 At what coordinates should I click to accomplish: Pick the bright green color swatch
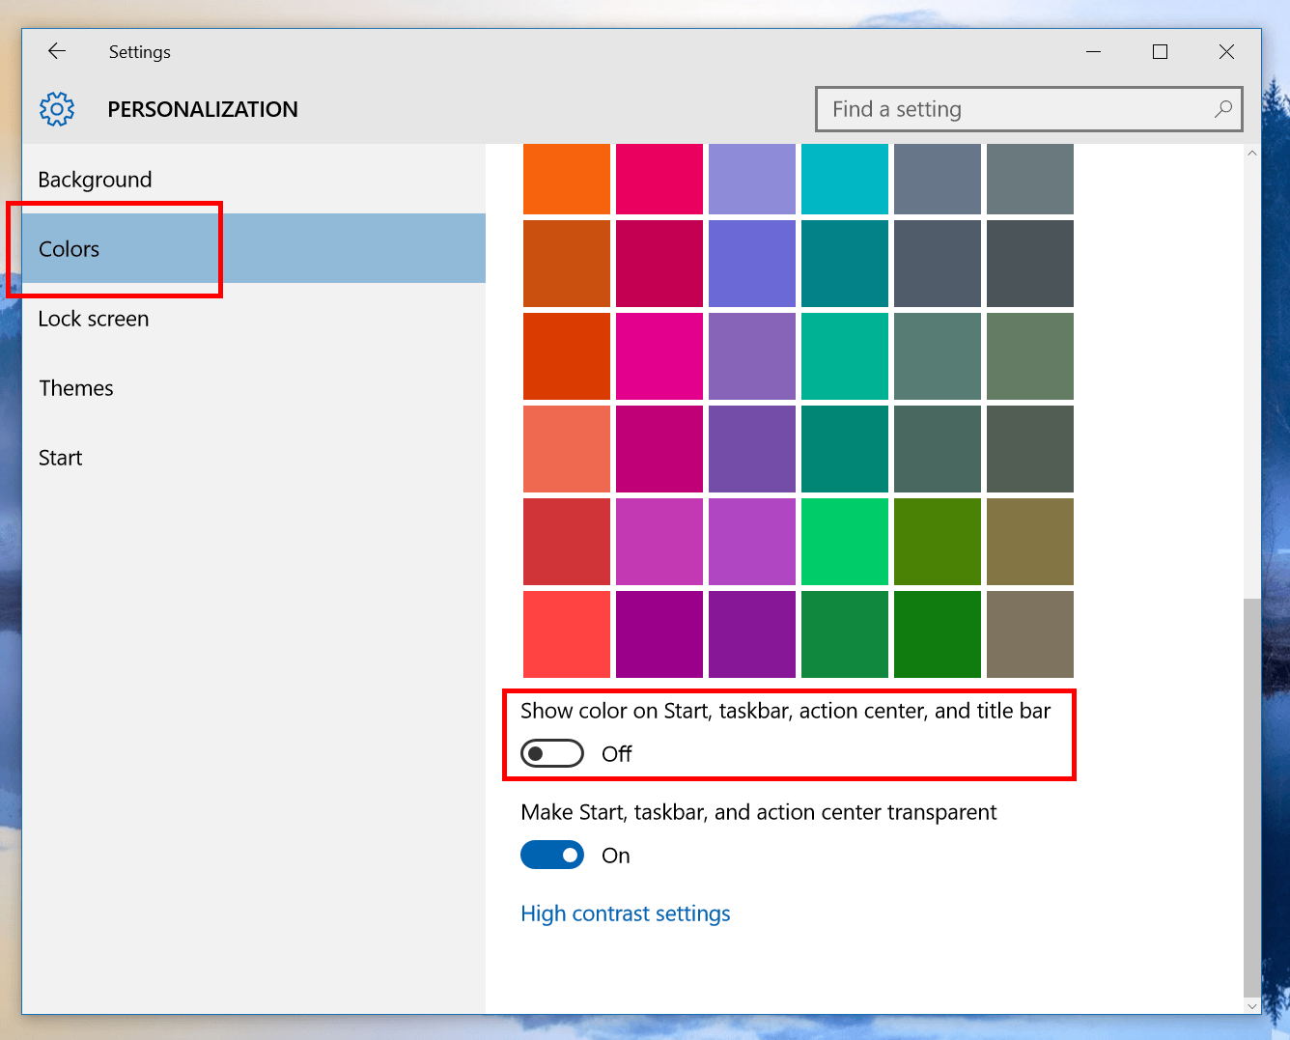point(845,542)
